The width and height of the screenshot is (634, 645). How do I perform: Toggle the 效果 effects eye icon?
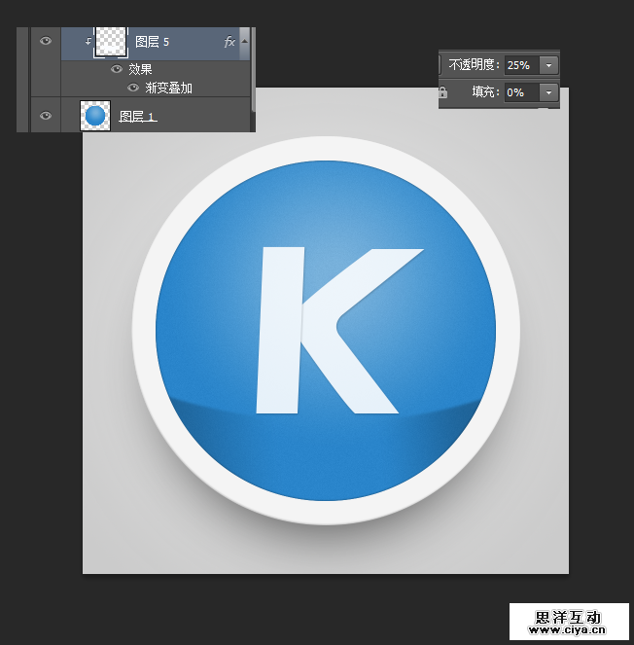click(x=117, y=70)
